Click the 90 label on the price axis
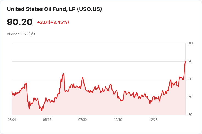 tap(190, 61)
